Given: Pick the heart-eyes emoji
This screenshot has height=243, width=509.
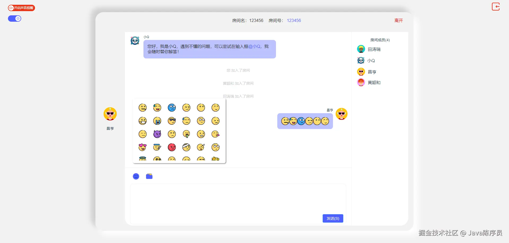Looking at the screenshot, I should click(x=143, y=147).
